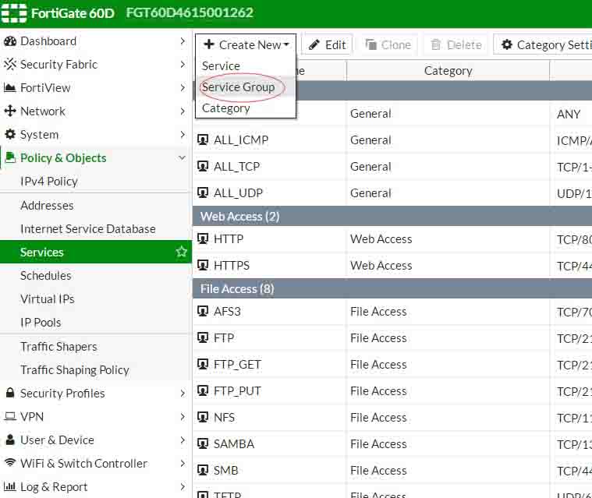Image resolution: width=592 pixels, height=498 pixels.
Task: Open the Traffic Shapers page
Action: [x=59, y=346]
